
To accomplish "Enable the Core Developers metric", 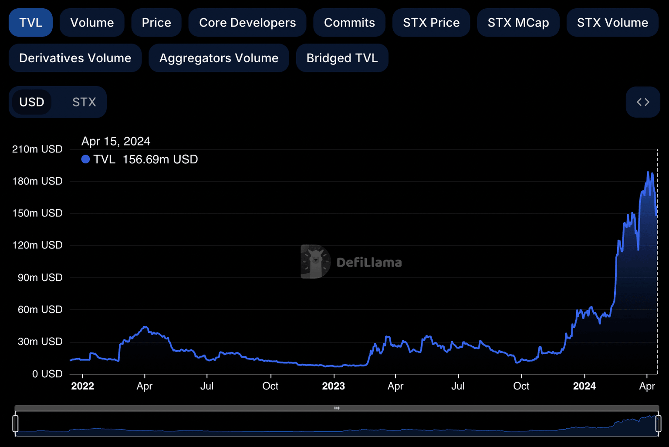I will click(247, 23).
